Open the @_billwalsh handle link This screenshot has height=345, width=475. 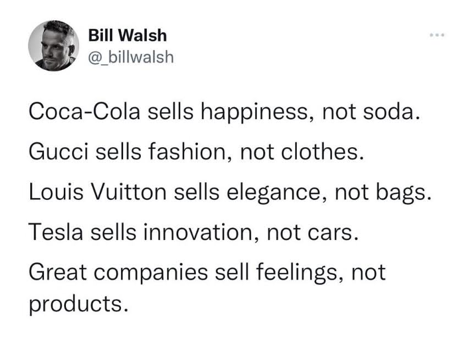131,58
